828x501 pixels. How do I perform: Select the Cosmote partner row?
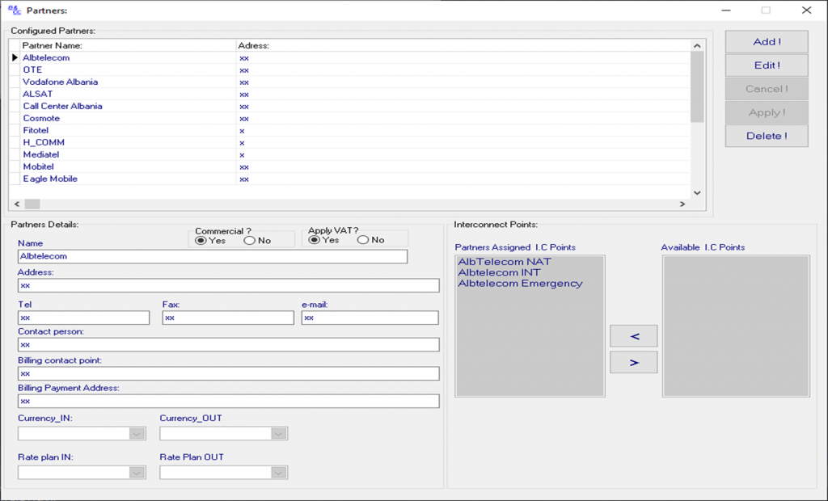(x=349, y=118)
